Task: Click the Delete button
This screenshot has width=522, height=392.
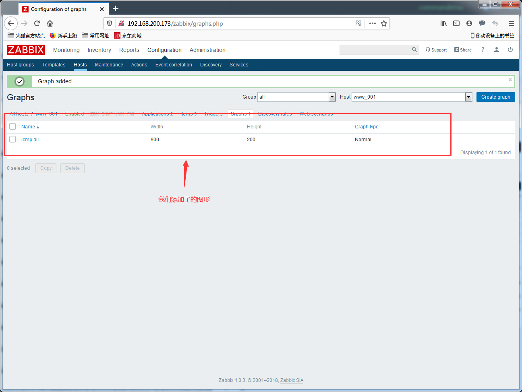Action: pyautogui.click(x=72, y=168)
